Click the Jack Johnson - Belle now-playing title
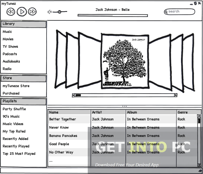203x174 pixels. (x=113, y=10)
